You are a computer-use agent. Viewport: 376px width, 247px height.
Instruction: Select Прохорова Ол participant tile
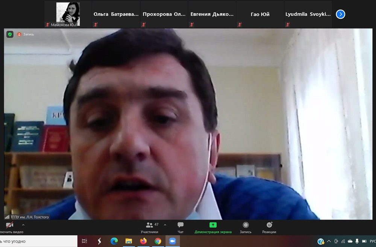click(164, 14)
